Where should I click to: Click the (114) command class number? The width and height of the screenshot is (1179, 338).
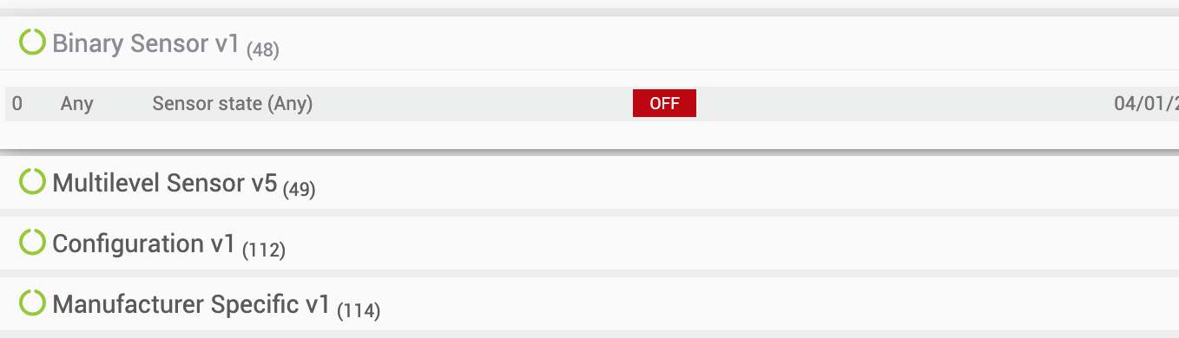tap(359, 310)
